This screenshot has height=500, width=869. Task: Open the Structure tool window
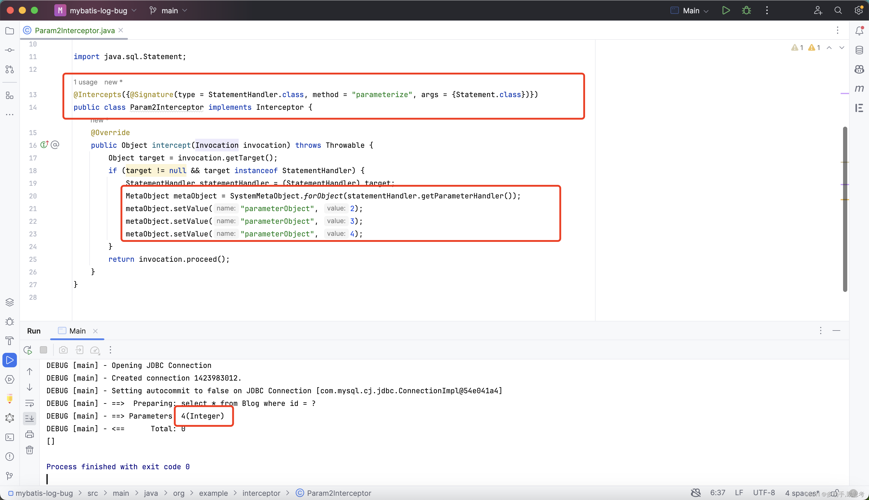[10, 96]
